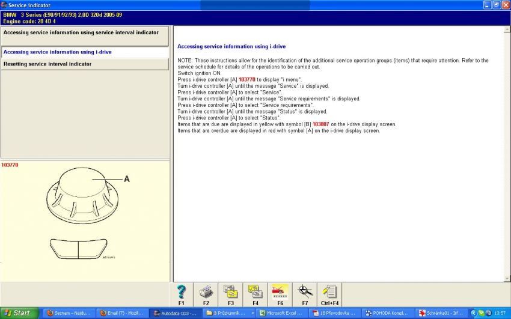Expand hidden system tray icons arrow
The height and width of the screenshot is (319, 511).
click(474, 313)
